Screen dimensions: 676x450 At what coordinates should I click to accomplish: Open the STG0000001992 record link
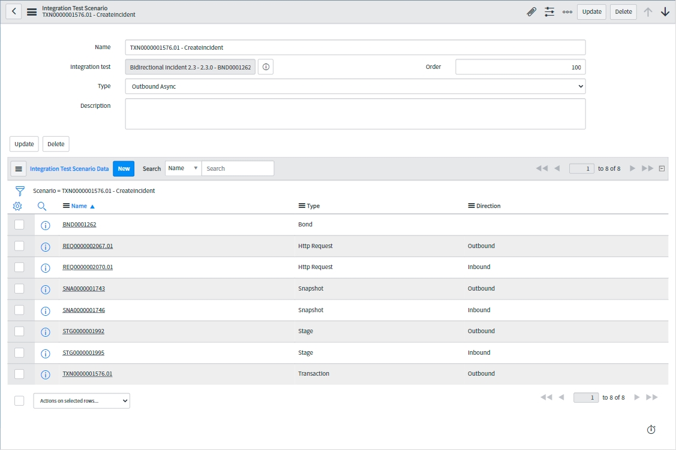coord(83,331)
